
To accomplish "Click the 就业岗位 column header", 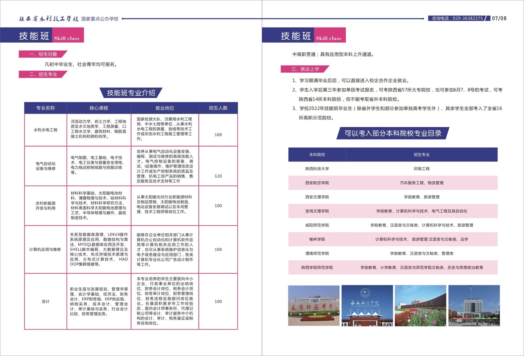I will (165, 108).
